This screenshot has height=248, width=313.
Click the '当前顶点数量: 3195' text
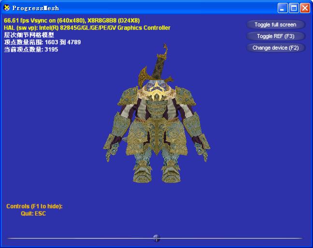click(x=31, y=49)
